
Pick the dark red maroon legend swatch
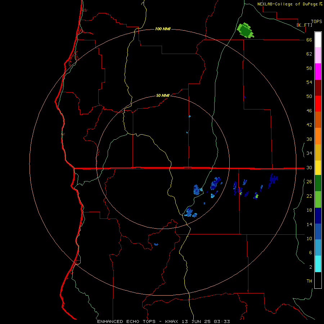click(x=318, y=88)
